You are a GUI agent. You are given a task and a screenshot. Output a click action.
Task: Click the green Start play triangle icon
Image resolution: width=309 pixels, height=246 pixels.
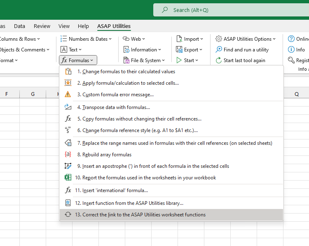point(179,60)
